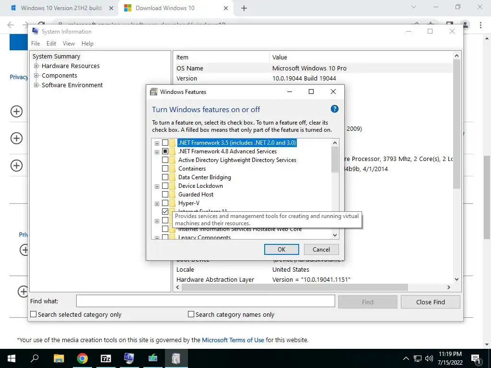This screenshot has height=368, width=491.
Task: Check the Device Lockdown box
Action: click(165, 186)
